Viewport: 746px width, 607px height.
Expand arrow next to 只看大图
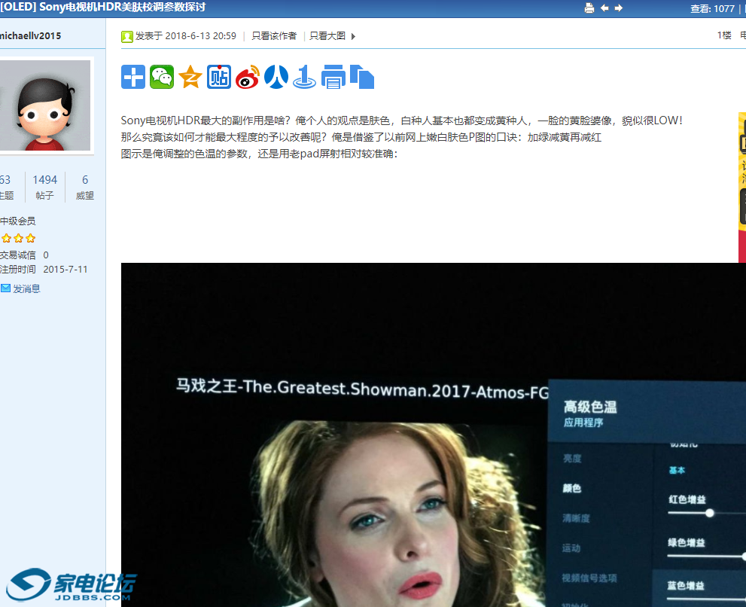coord(353,36)
